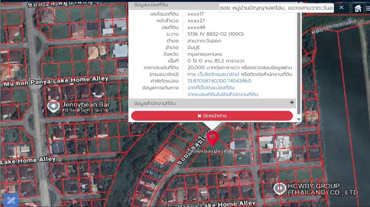Click the address search input field
This screenshot has height=207, width=370.
pyautogui.click(x=276, y=8)
